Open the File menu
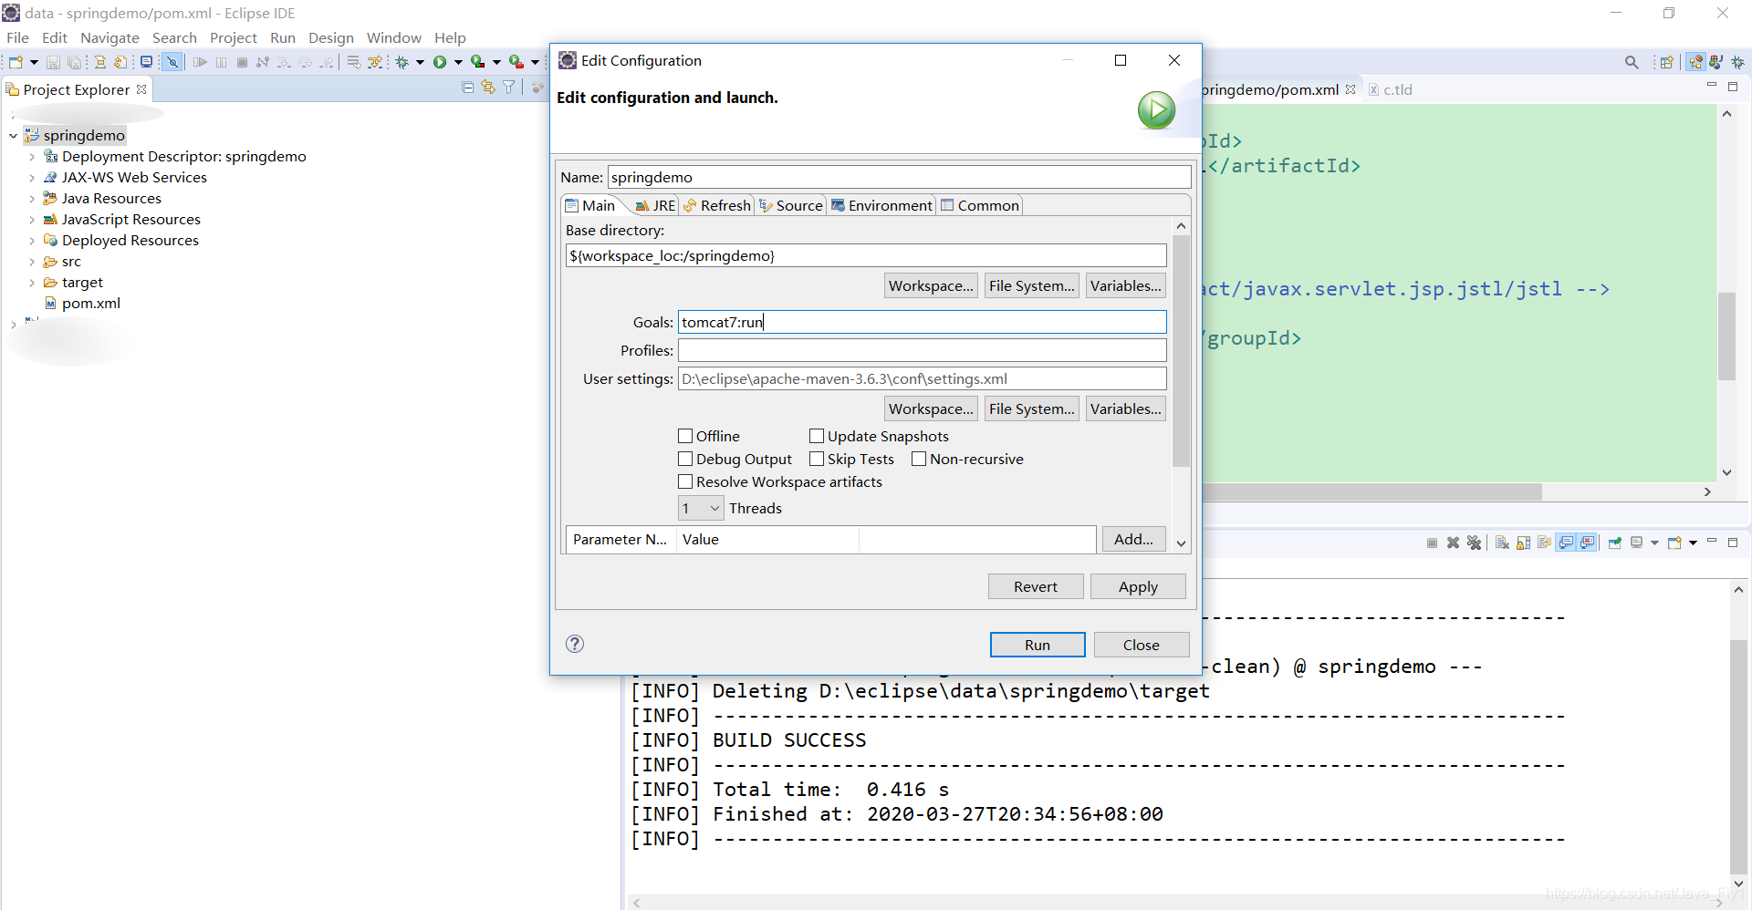 click(x=17, y=37)
